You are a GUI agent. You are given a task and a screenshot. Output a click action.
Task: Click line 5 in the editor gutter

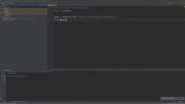48,20
